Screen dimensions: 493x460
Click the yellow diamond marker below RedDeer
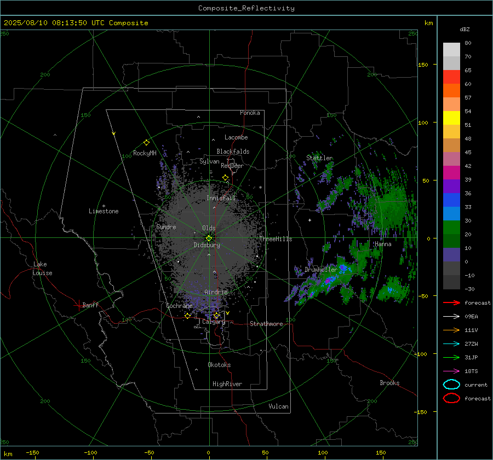coord(225,178)
